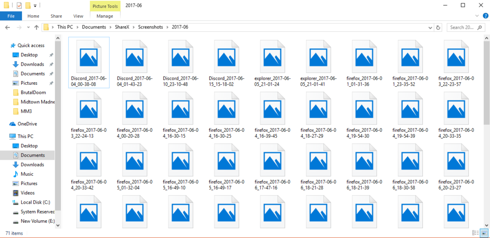
Task: Click the Properties icon in the quick access toolbar
Action: (x=19, y=5)
